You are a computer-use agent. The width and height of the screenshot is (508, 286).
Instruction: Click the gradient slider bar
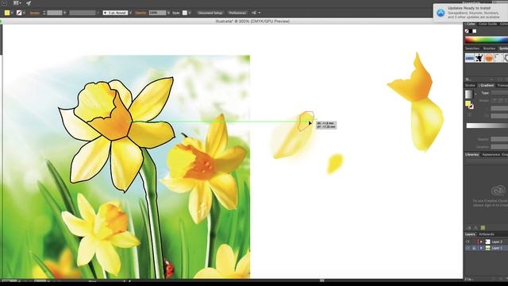tap(487, 126)
